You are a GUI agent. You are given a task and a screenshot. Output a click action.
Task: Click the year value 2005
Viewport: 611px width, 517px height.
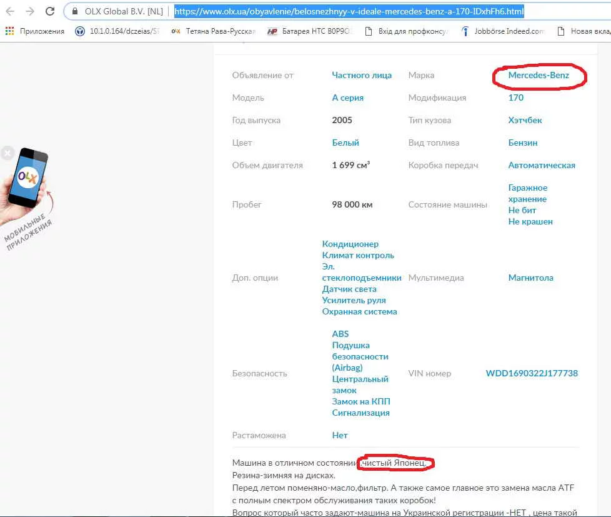pos(342,121)
